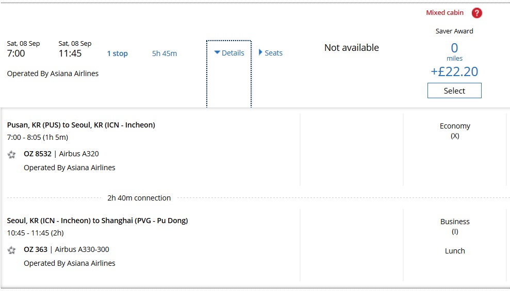Click Star Alliance icon beside OZ 363
Image resolution: width=510 pixels, height=291 pixels.
[x=12, y=250]
